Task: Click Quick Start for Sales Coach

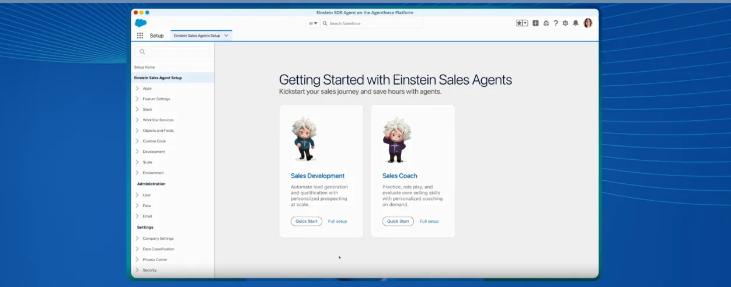Action: coord(398,221)
